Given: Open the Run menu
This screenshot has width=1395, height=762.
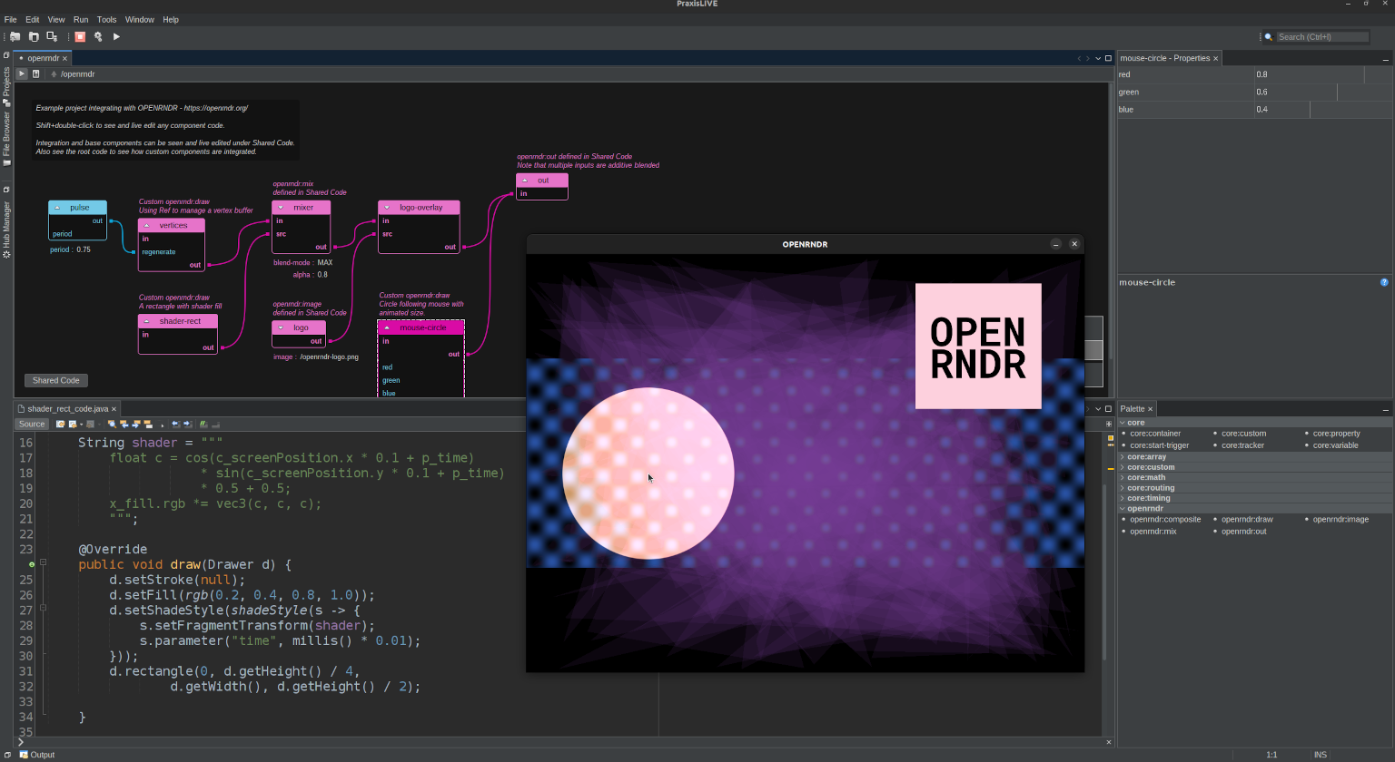Looking at the screenshot, I should pos(81,19).
